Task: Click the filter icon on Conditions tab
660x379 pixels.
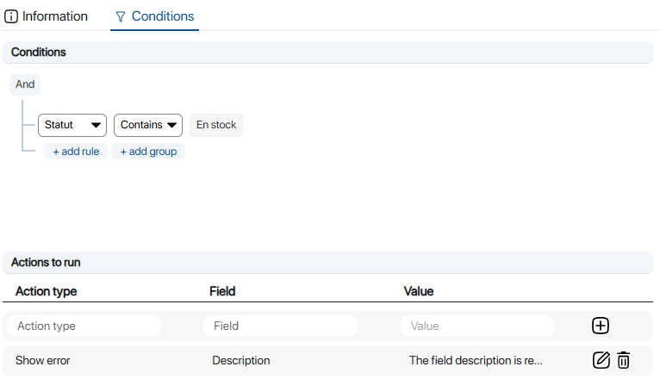Action: click(x=121, y=16)
